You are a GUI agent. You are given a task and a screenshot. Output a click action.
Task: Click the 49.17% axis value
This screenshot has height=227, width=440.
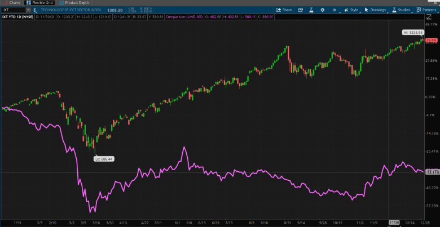(x=432, y=25)
